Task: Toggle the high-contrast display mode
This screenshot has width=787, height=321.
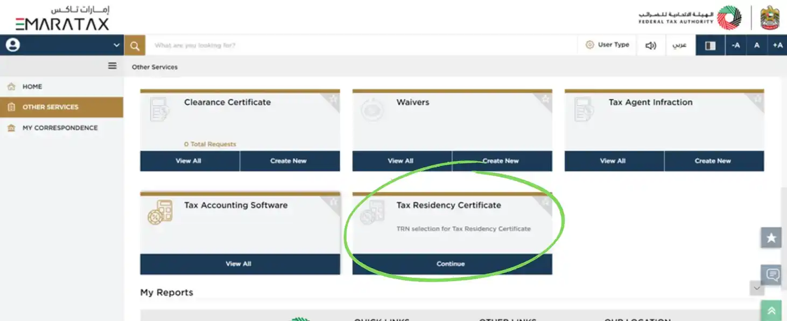Action: (x=709, y=45)
